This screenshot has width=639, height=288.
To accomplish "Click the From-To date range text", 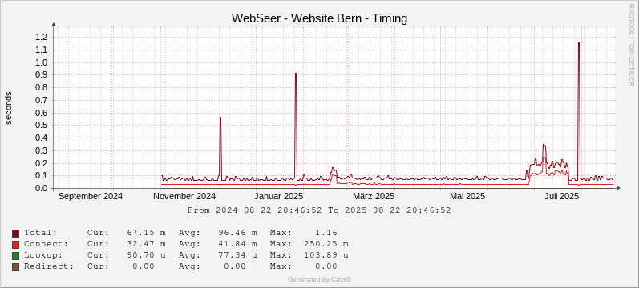I will [319, 210].
